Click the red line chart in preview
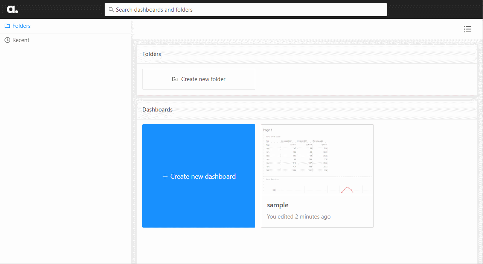Viewport: 483px width, 264px height. (x=347, y=190)
